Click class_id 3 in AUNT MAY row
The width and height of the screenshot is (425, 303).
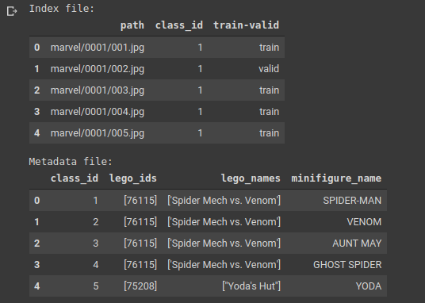click(x=96, y=244)
